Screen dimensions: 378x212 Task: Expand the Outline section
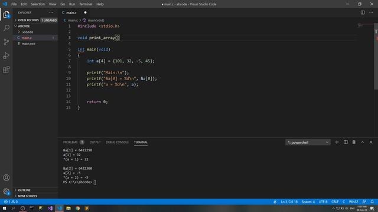[35, 190]
